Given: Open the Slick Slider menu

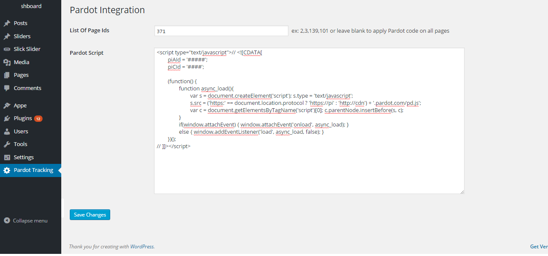Looking at the screenshot, I should 31,49.
